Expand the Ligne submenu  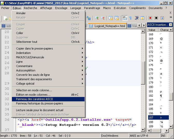point(48,62)
